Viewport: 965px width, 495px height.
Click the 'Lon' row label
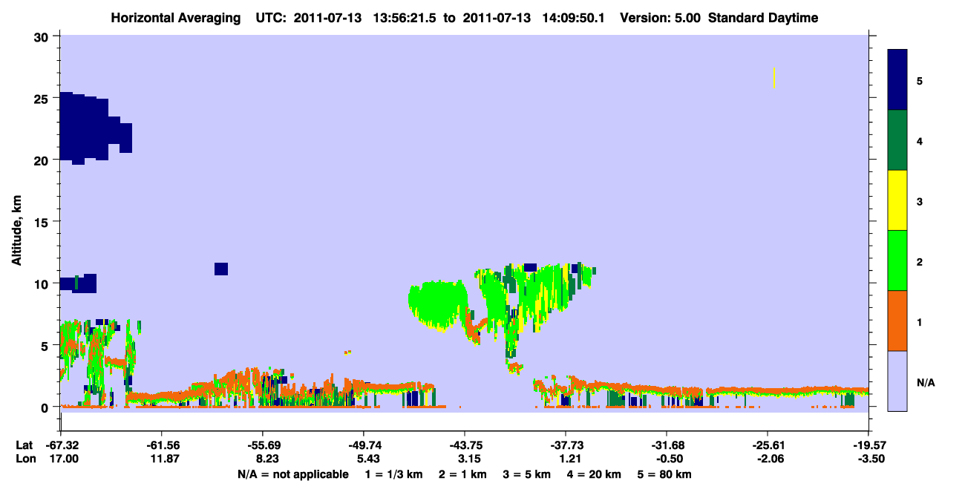coord(24,459)
